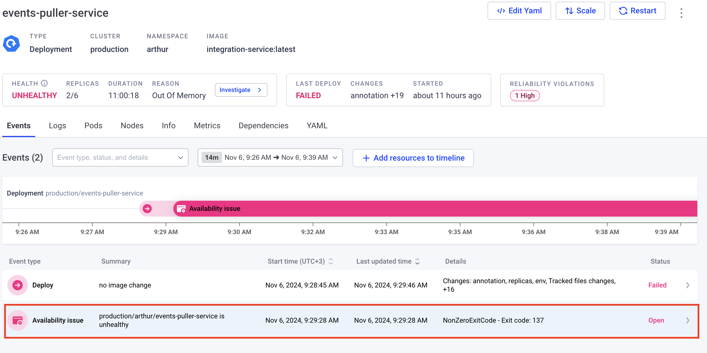The image size is (707, 353).
Task: Click the 'integration-service:latest' image value
Action: 251,49
